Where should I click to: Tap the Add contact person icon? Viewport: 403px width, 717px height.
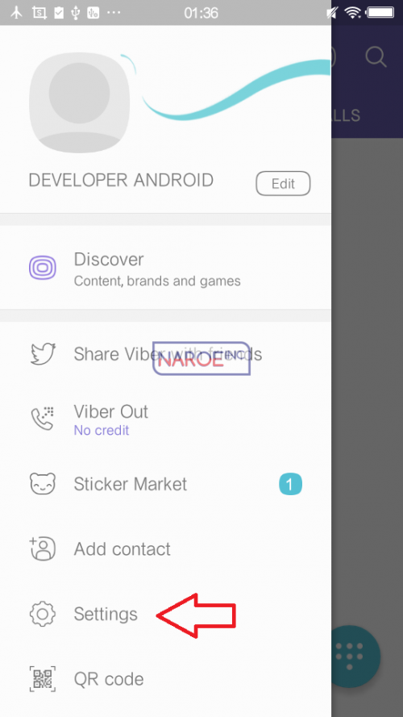(43, 548)
